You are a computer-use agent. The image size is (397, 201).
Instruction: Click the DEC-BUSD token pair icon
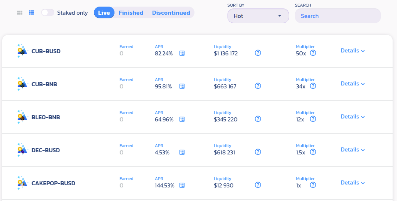pyautogui.click(x=22, y=150)
